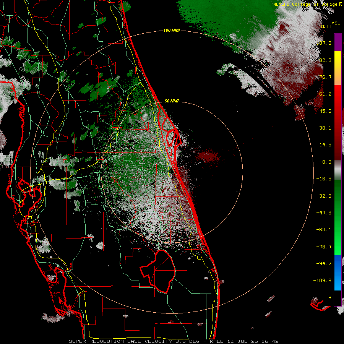Click the -78.7 value on velocity scale
Screen dimensions: 344x344
coord(324,247)
